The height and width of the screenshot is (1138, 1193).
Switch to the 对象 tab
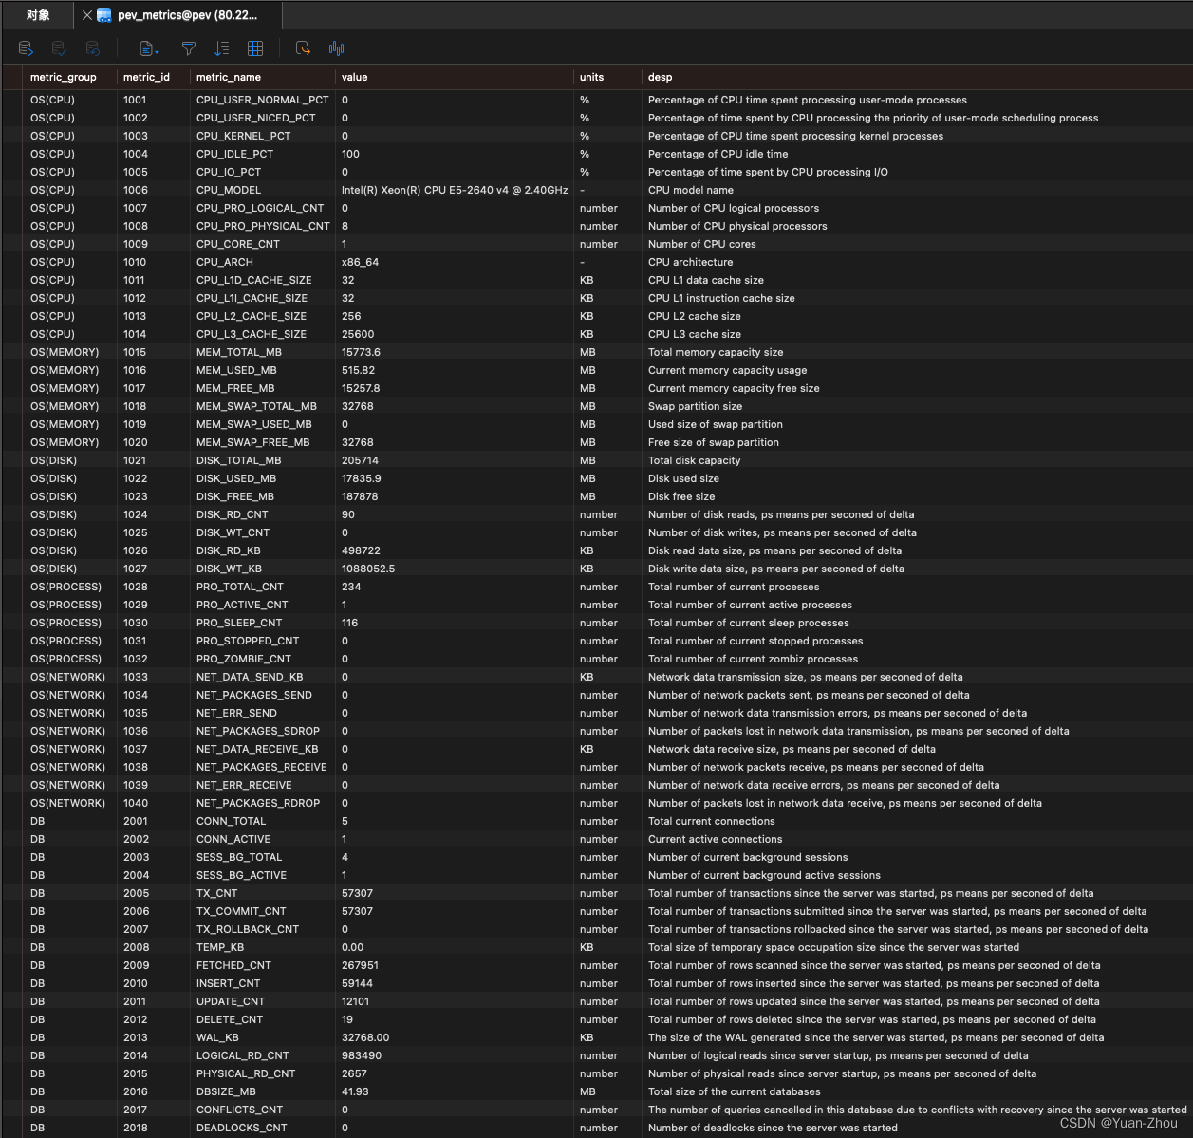tap(37, 15)
